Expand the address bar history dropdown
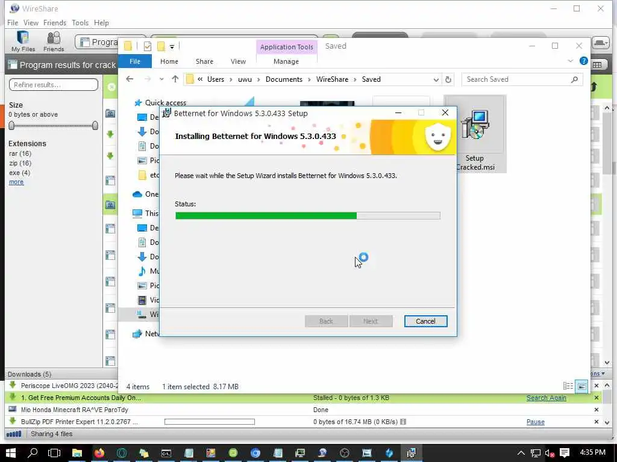Screen dimensions: 617x462 436,80
